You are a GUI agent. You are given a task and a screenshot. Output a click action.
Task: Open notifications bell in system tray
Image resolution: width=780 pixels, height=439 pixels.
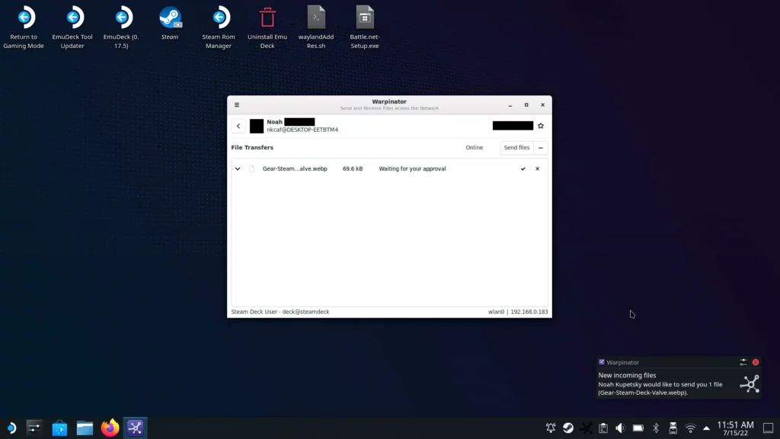(551, 428)
